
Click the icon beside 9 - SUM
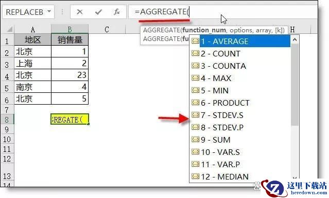click(x=195, y=140)
